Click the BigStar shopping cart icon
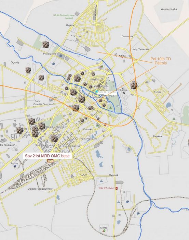189x240 pixels. pos(15,166)
